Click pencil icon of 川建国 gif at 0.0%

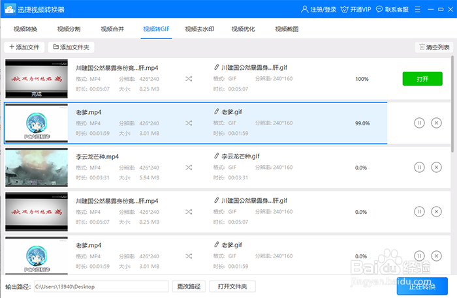(x=216, y=200)
